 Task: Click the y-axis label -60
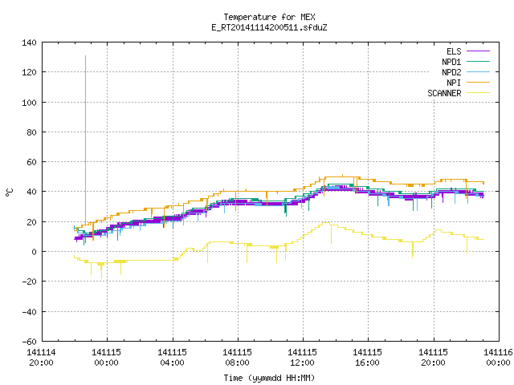[29, 342]
